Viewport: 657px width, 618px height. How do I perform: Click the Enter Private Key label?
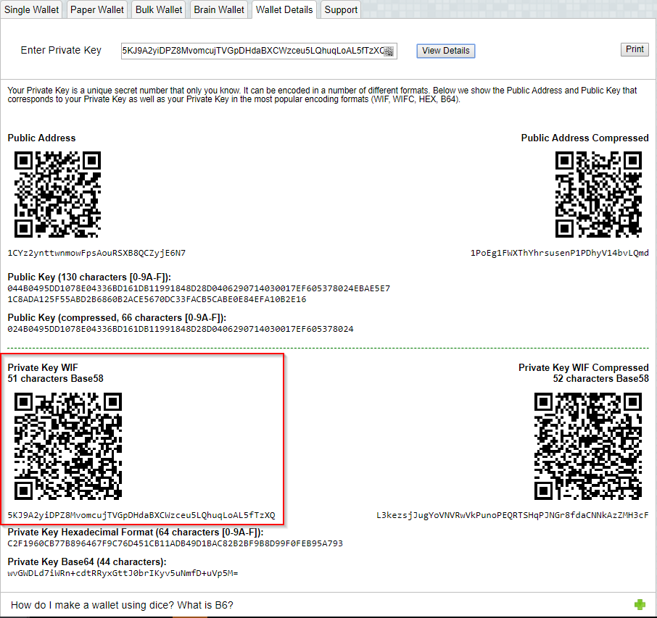click(x=61, y=50)
